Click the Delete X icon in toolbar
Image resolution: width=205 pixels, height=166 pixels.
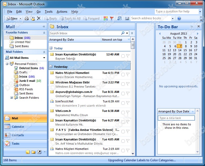39,18
